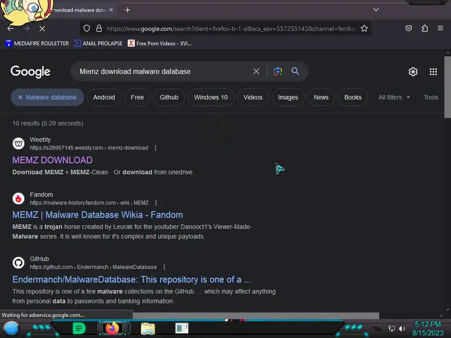The image size is (451, 338).
Task: Open the green notes taskbar app
Action: 79,328
